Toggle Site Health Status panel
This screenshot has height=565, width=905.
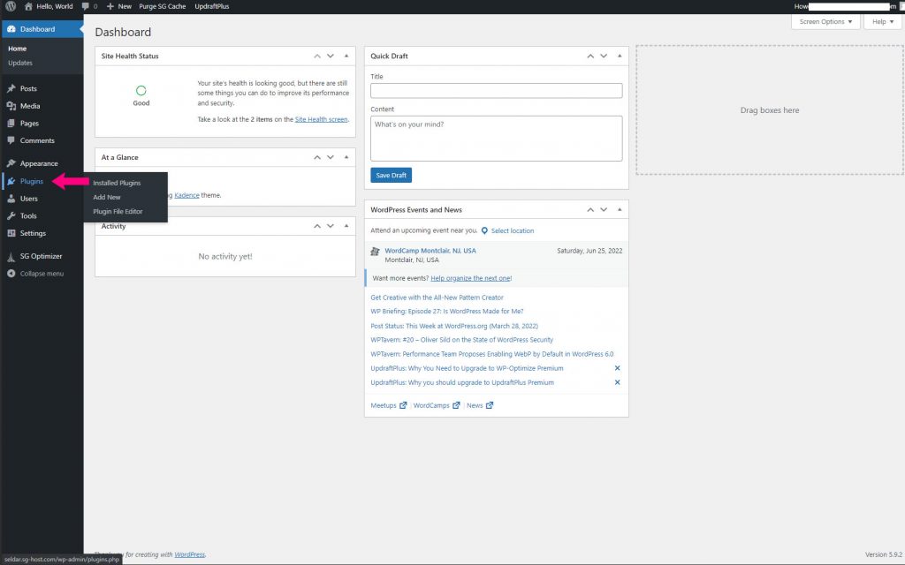coord(346,56)
